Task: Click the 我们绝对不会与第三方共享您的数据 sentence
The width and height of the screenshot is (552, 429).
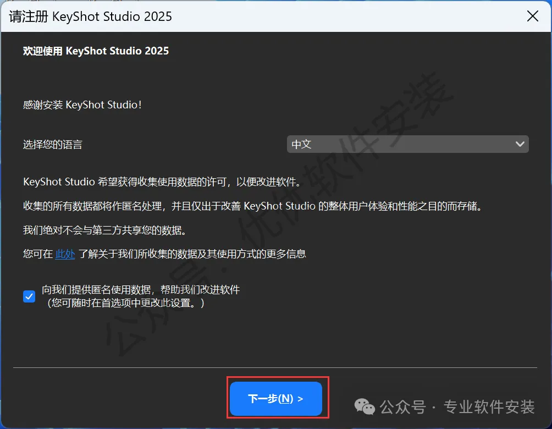Action: (x=104, y=230)
